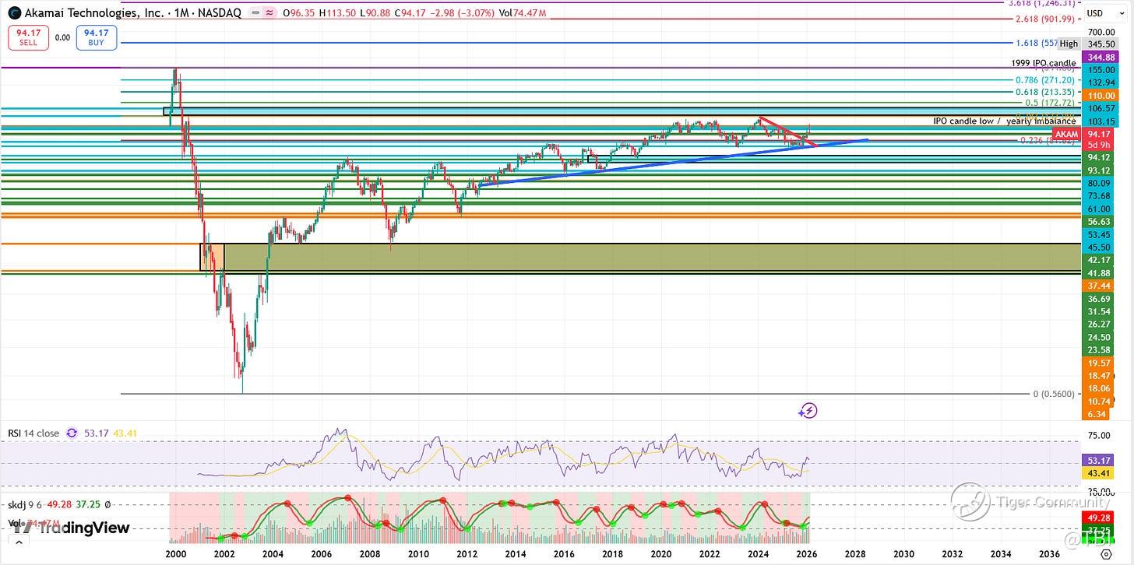1134x565 pixels.
Task: Click the orange 110.00 price level label
Action: click(x=1101, y=96)
